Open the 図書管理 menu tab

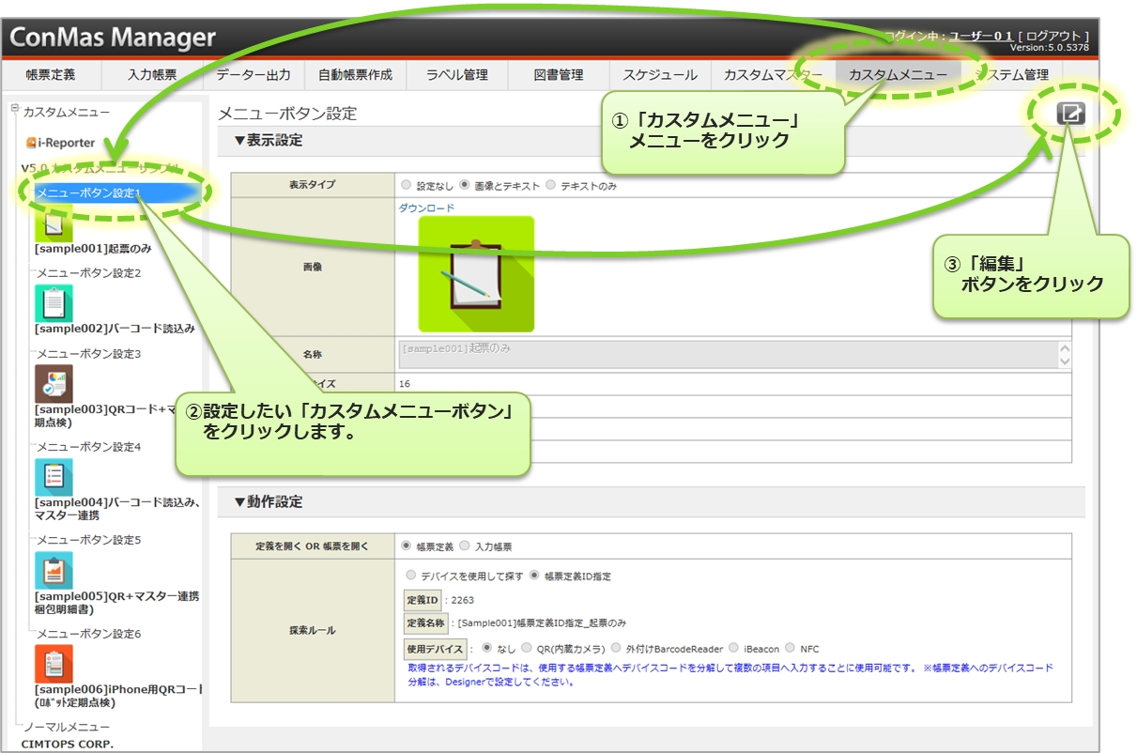pos(559,75)
